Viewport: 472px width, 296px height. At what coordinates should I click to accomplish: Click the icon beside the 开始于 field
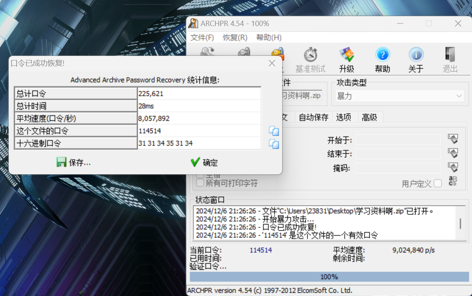pyautogui.click(x=453, y=139)
